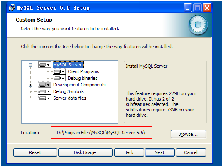Open the Debug binaries feature drive icon

59,78
